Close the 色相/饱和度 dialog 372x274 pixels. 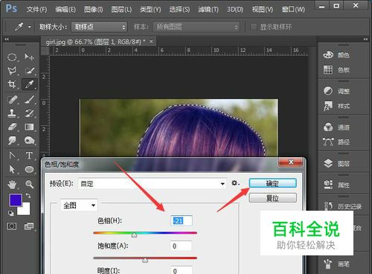pos(291,162)
